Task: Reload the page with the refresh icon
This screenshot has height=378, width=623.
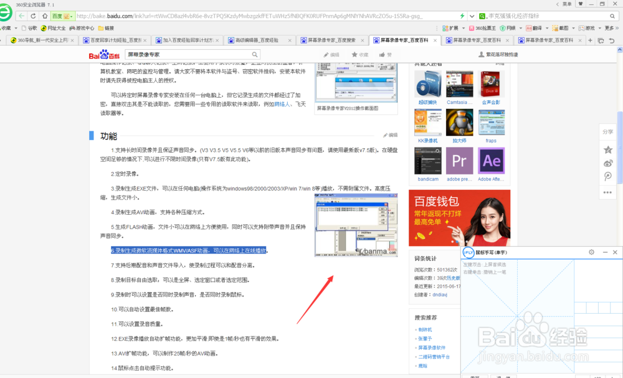Action: (x=34, y=16)
